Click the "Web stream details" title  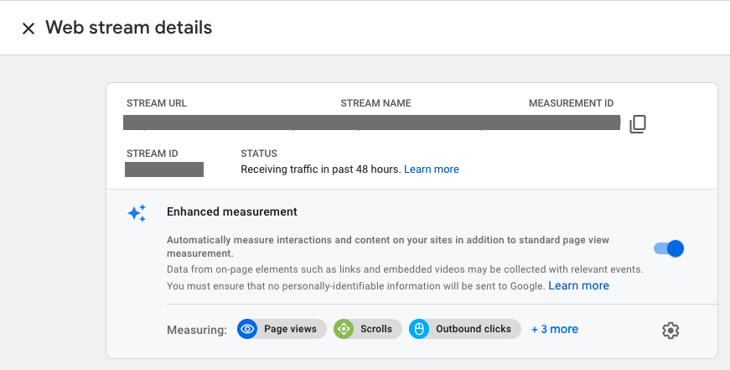pos(128,28)
